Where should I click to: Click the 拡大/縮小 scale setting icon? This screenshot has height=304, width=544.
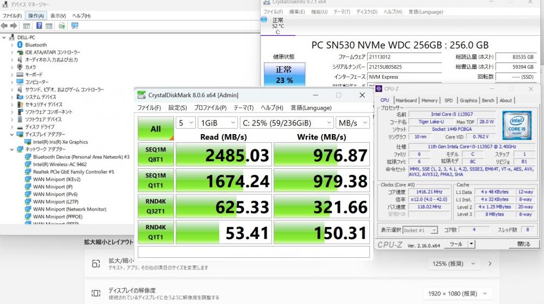[x=96, y=264]
